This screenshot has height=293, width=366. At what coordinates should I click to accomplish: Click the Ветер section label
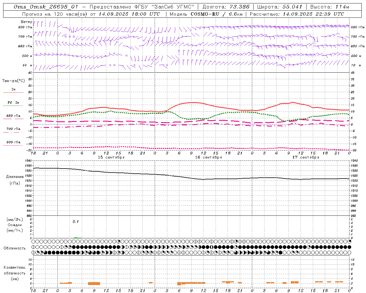(26, 22)
